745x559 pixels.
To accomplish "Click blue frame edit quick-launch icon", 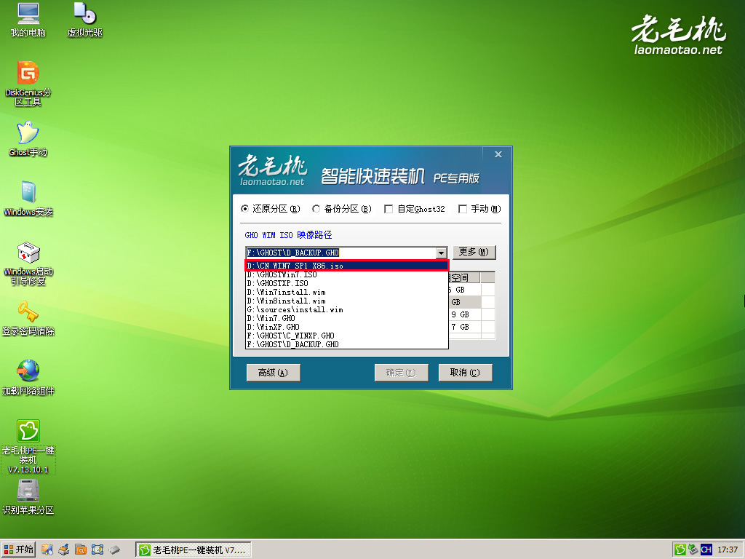I will [97, 550].
